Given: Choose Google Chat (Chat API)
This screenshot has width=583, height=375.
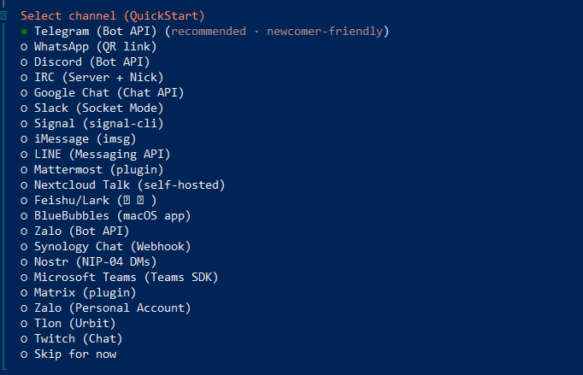Looking at the screenshot, I should coord(109,92).
